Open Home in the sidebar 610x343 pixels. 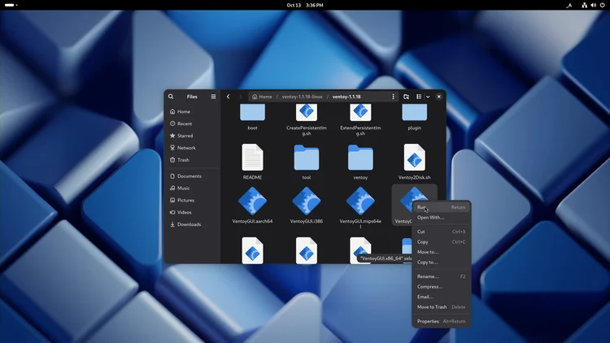click(x=192, y=111)
